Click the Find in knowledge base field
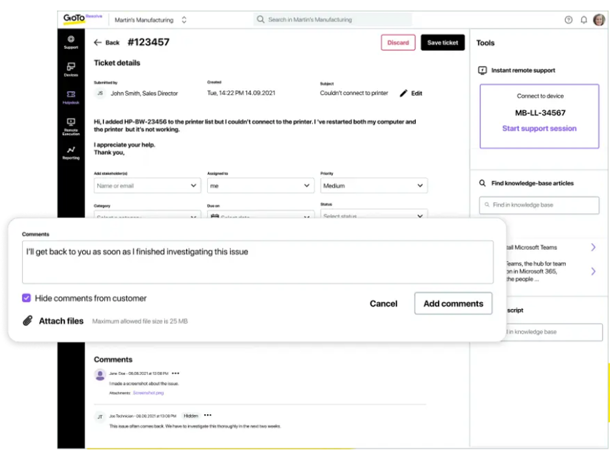 click(539, 205)
